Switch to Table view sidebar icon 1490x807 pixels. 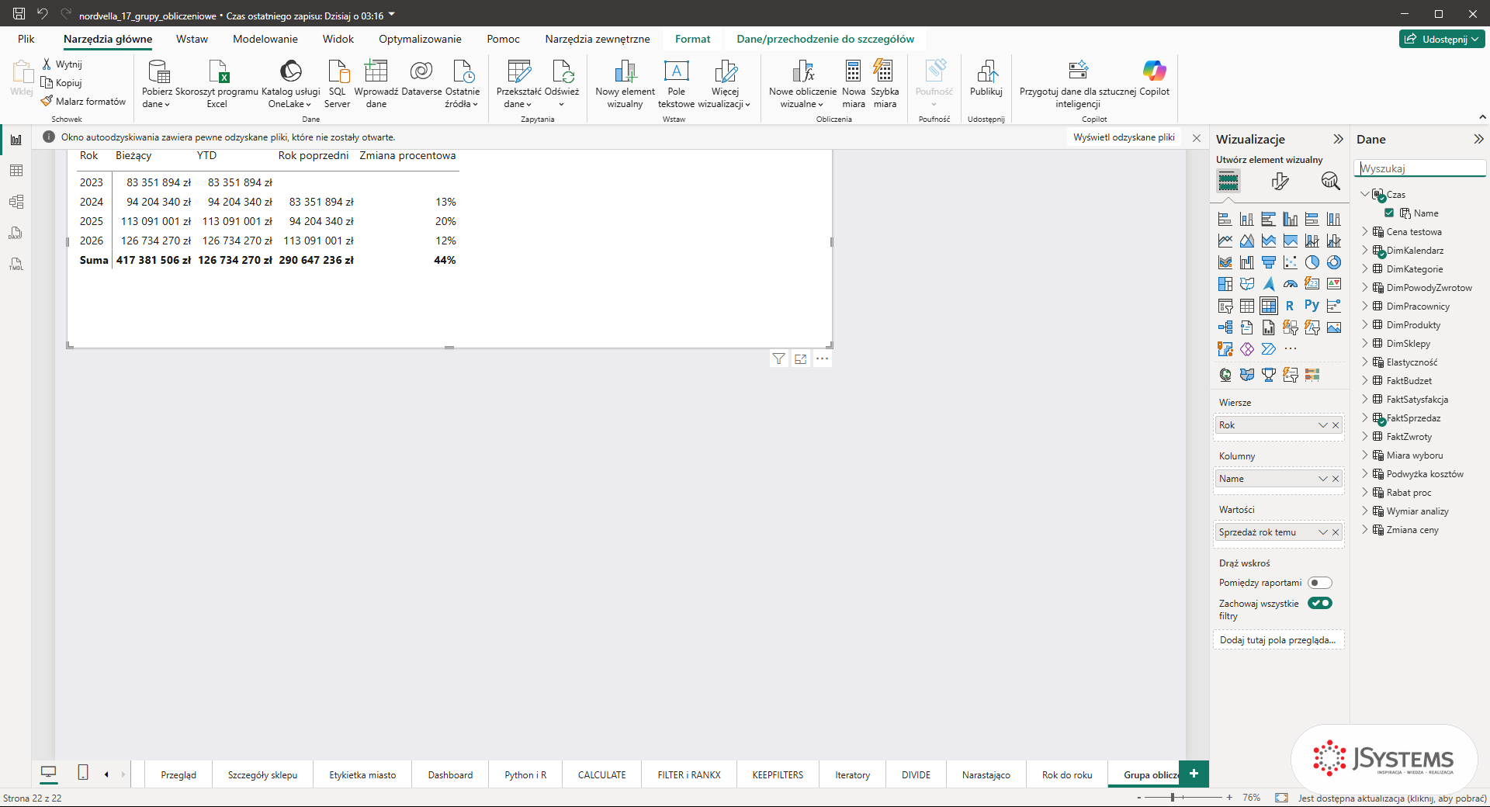click(16, 171)
